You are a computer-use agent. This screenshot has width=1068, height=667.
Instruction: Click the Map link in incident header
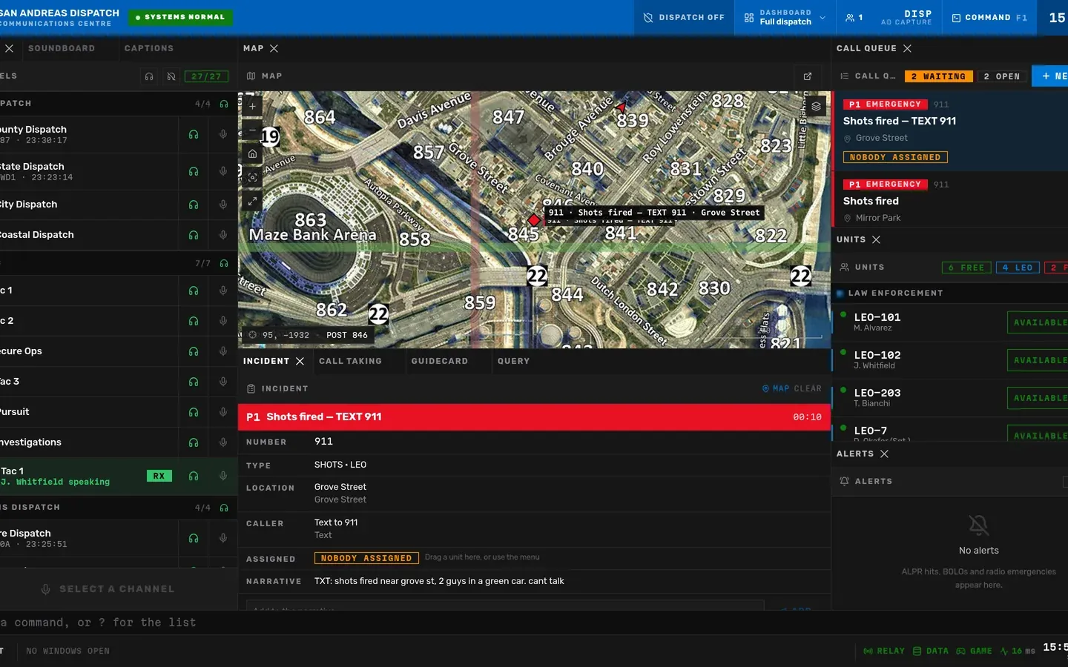pyautogui.click(x=776, y=388)
